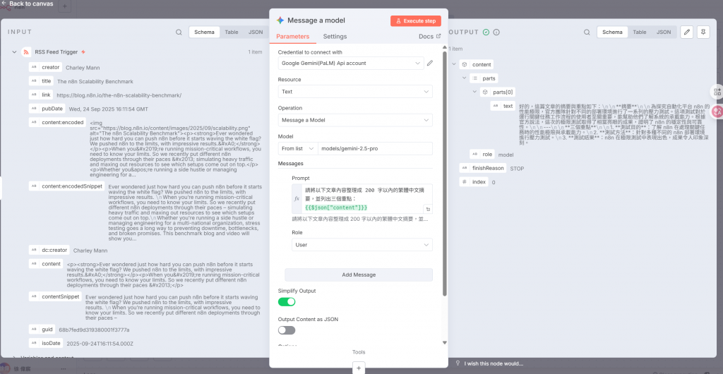Screen dimensions: 723x374
Task: Switch INPUT panel to JSON view
Action: click(256, 32)
